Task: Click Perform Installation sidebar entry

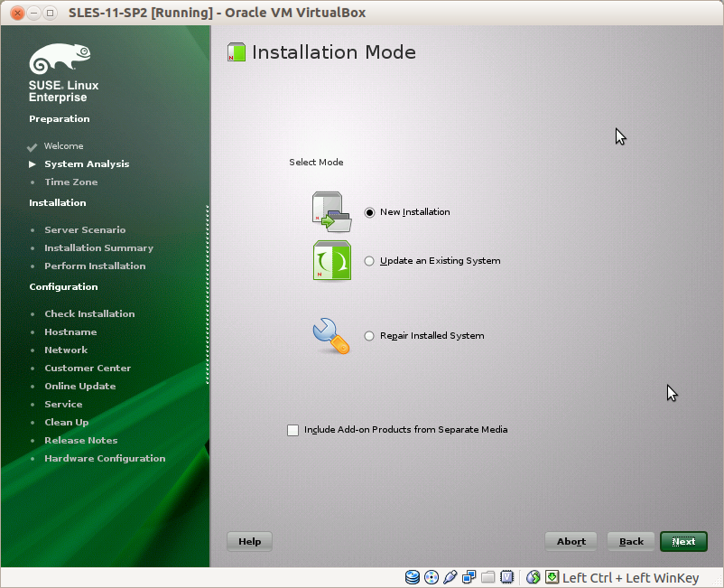Action: (95, 266)
